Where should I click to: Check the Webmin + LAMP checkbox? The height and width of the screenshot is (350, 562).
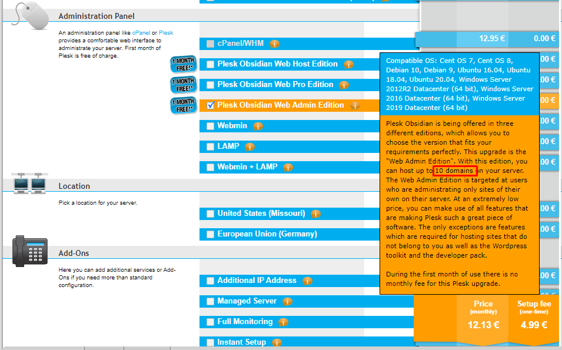[x=211, y=167]
